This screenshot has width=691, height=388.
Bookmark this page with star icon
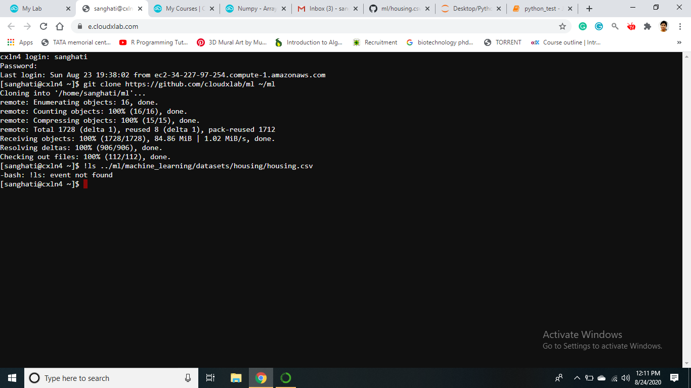point(562,26)
